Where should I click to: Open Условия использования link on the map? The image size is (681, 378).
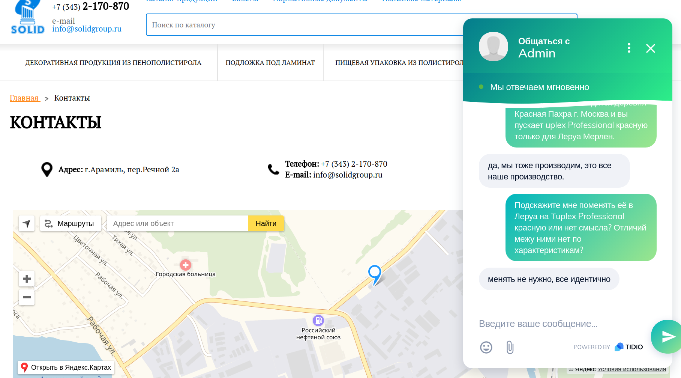pyautogui.click(x=631, y=369)
